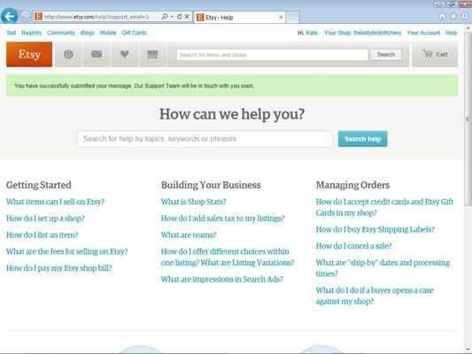Click the browser forward arrow button
472x354 pixels.
(26, 17)
